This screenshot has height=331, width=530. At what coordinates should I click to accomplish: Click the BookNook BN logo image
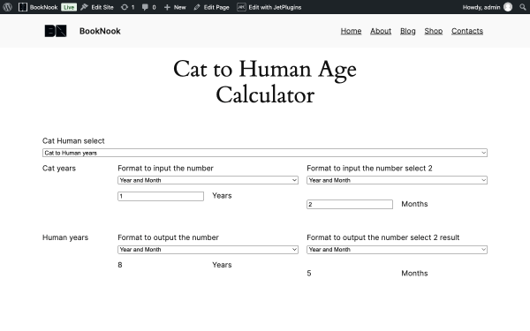coord(56,31)
